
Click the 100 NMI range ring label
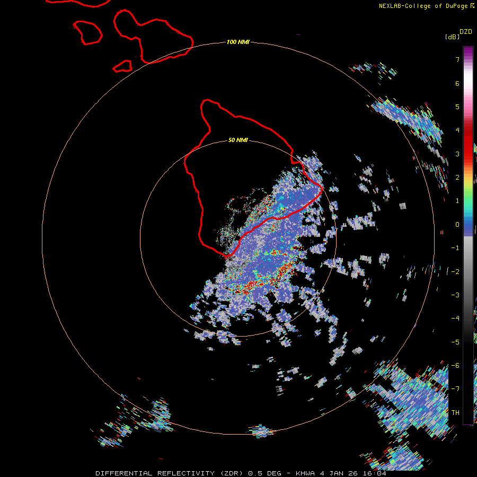(x=238, y=42)
